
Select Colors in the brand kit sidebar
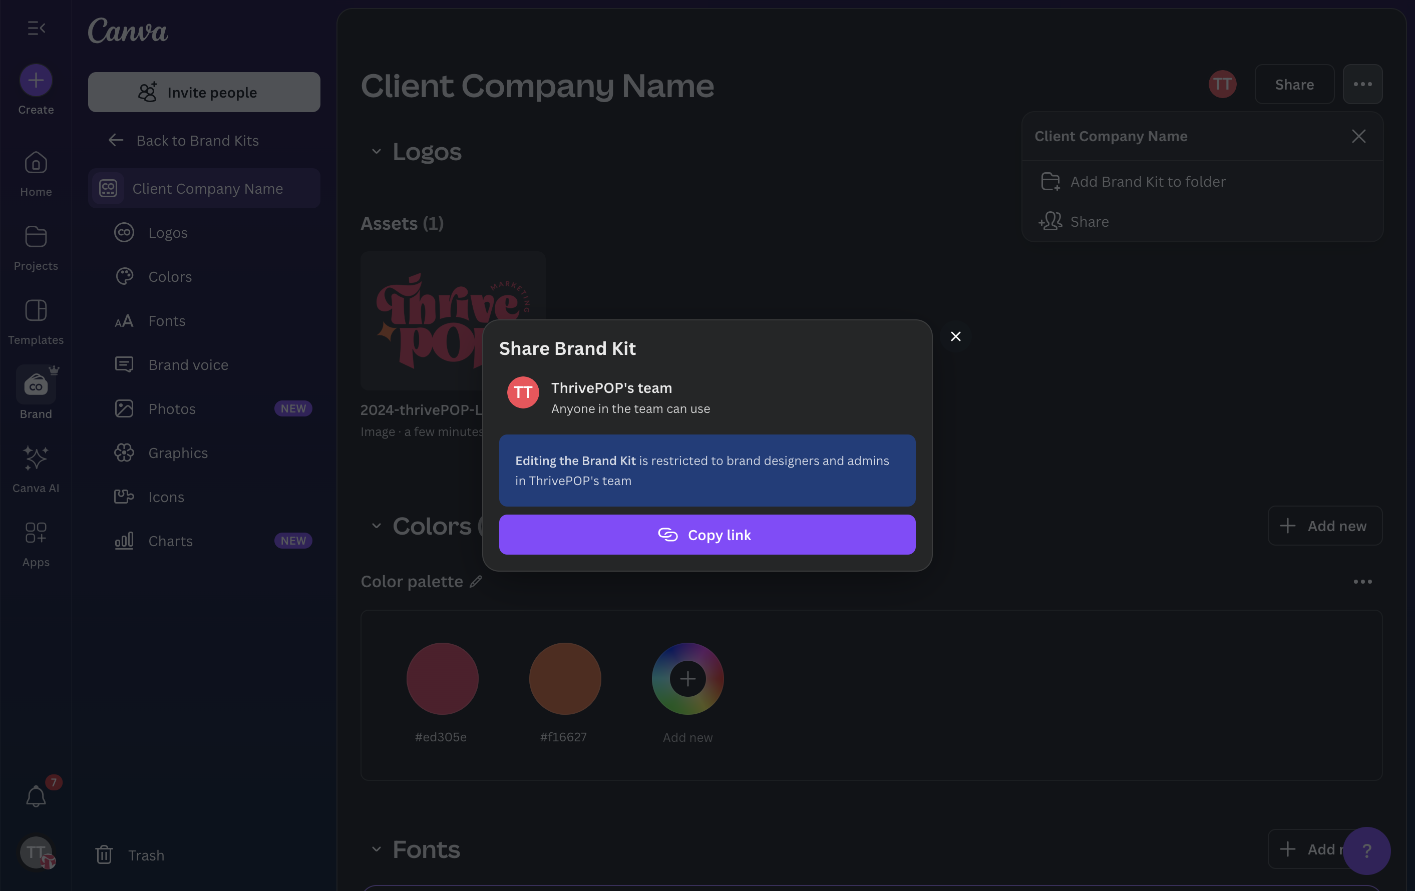(204, 277)
